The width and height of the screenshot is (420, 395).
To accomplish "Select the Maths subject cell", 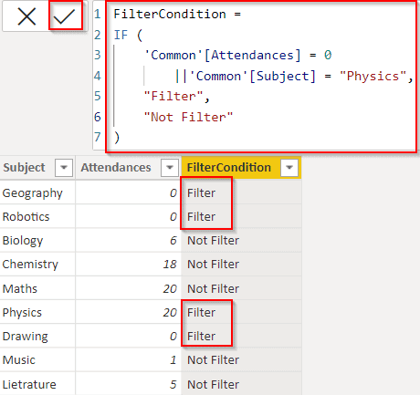I will click(x=37, y=288).
